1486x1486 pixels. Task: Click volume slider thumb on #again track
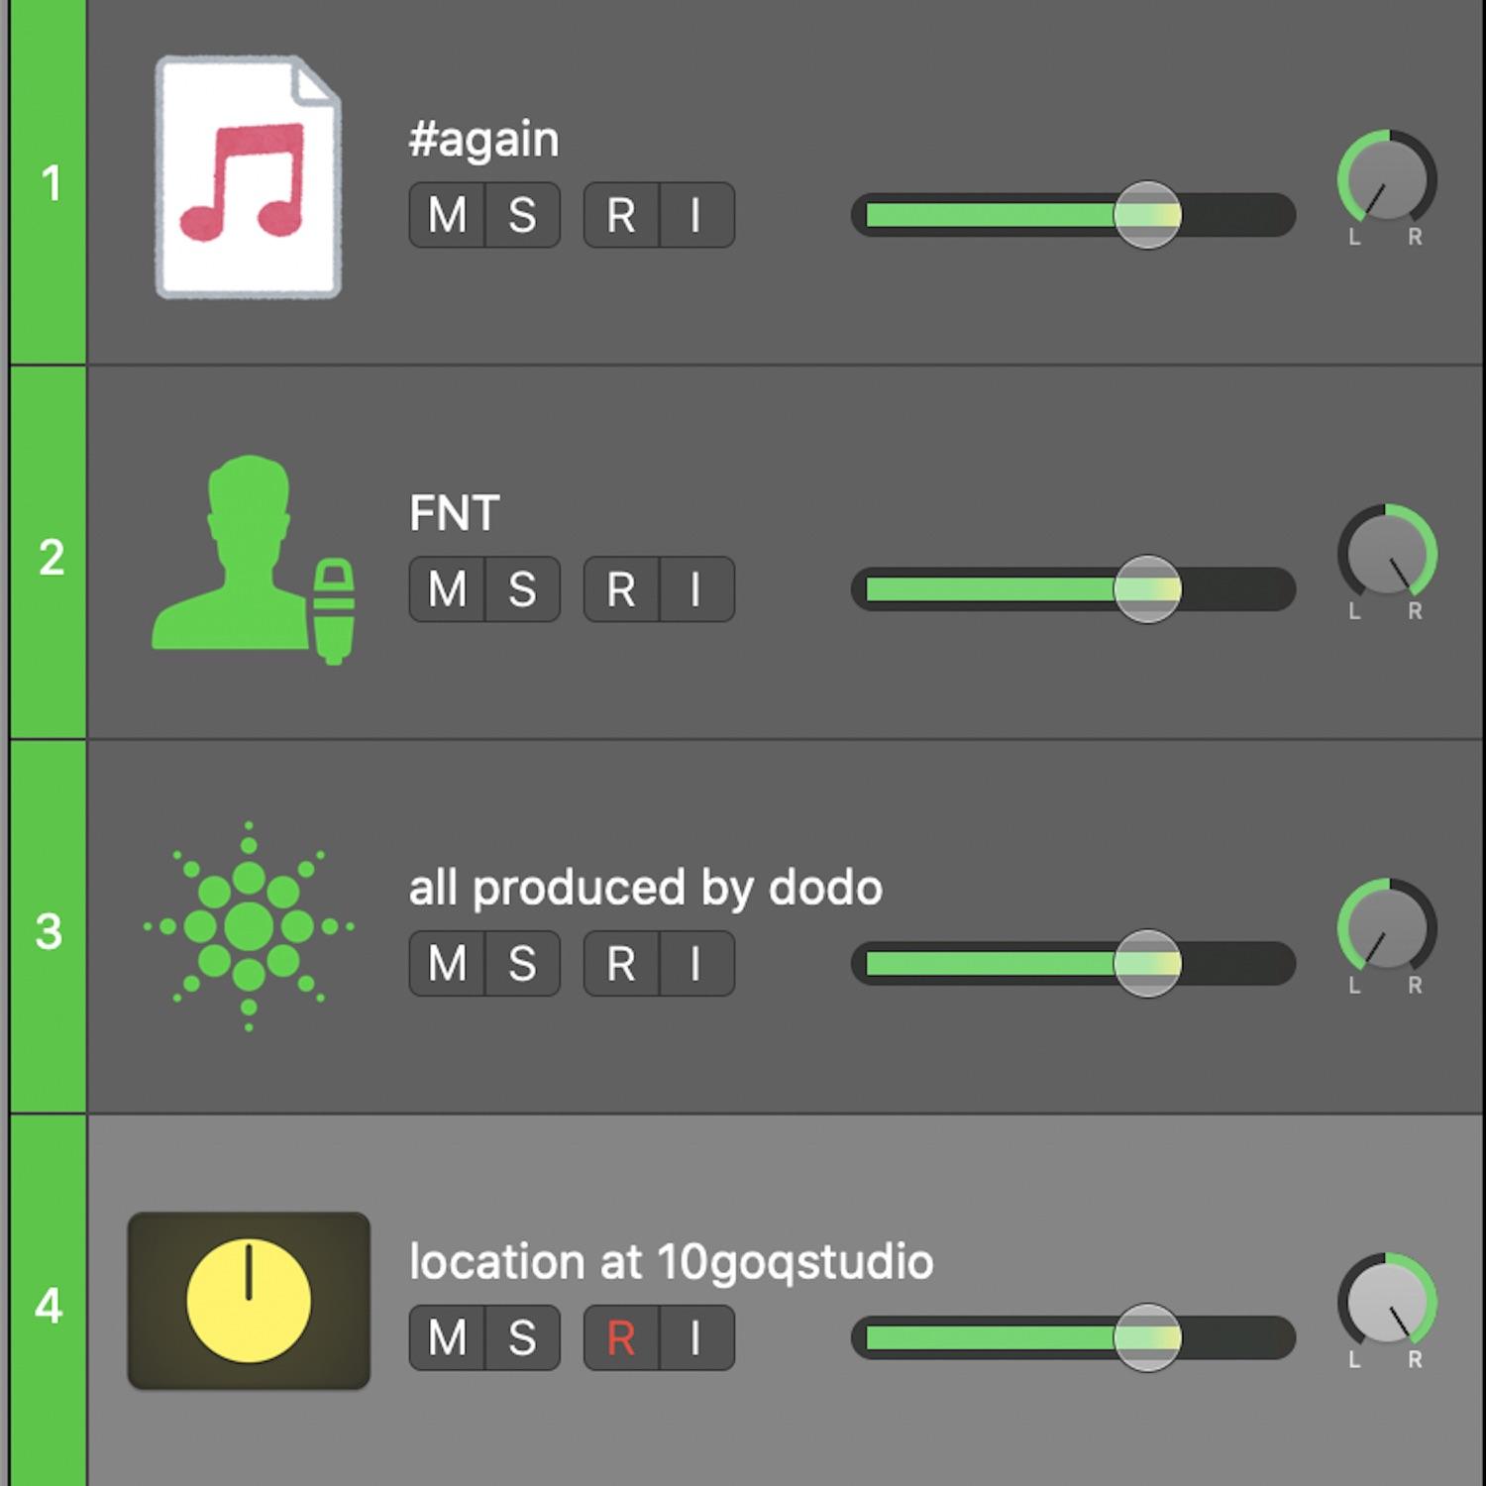click(x=1147, y=215)
